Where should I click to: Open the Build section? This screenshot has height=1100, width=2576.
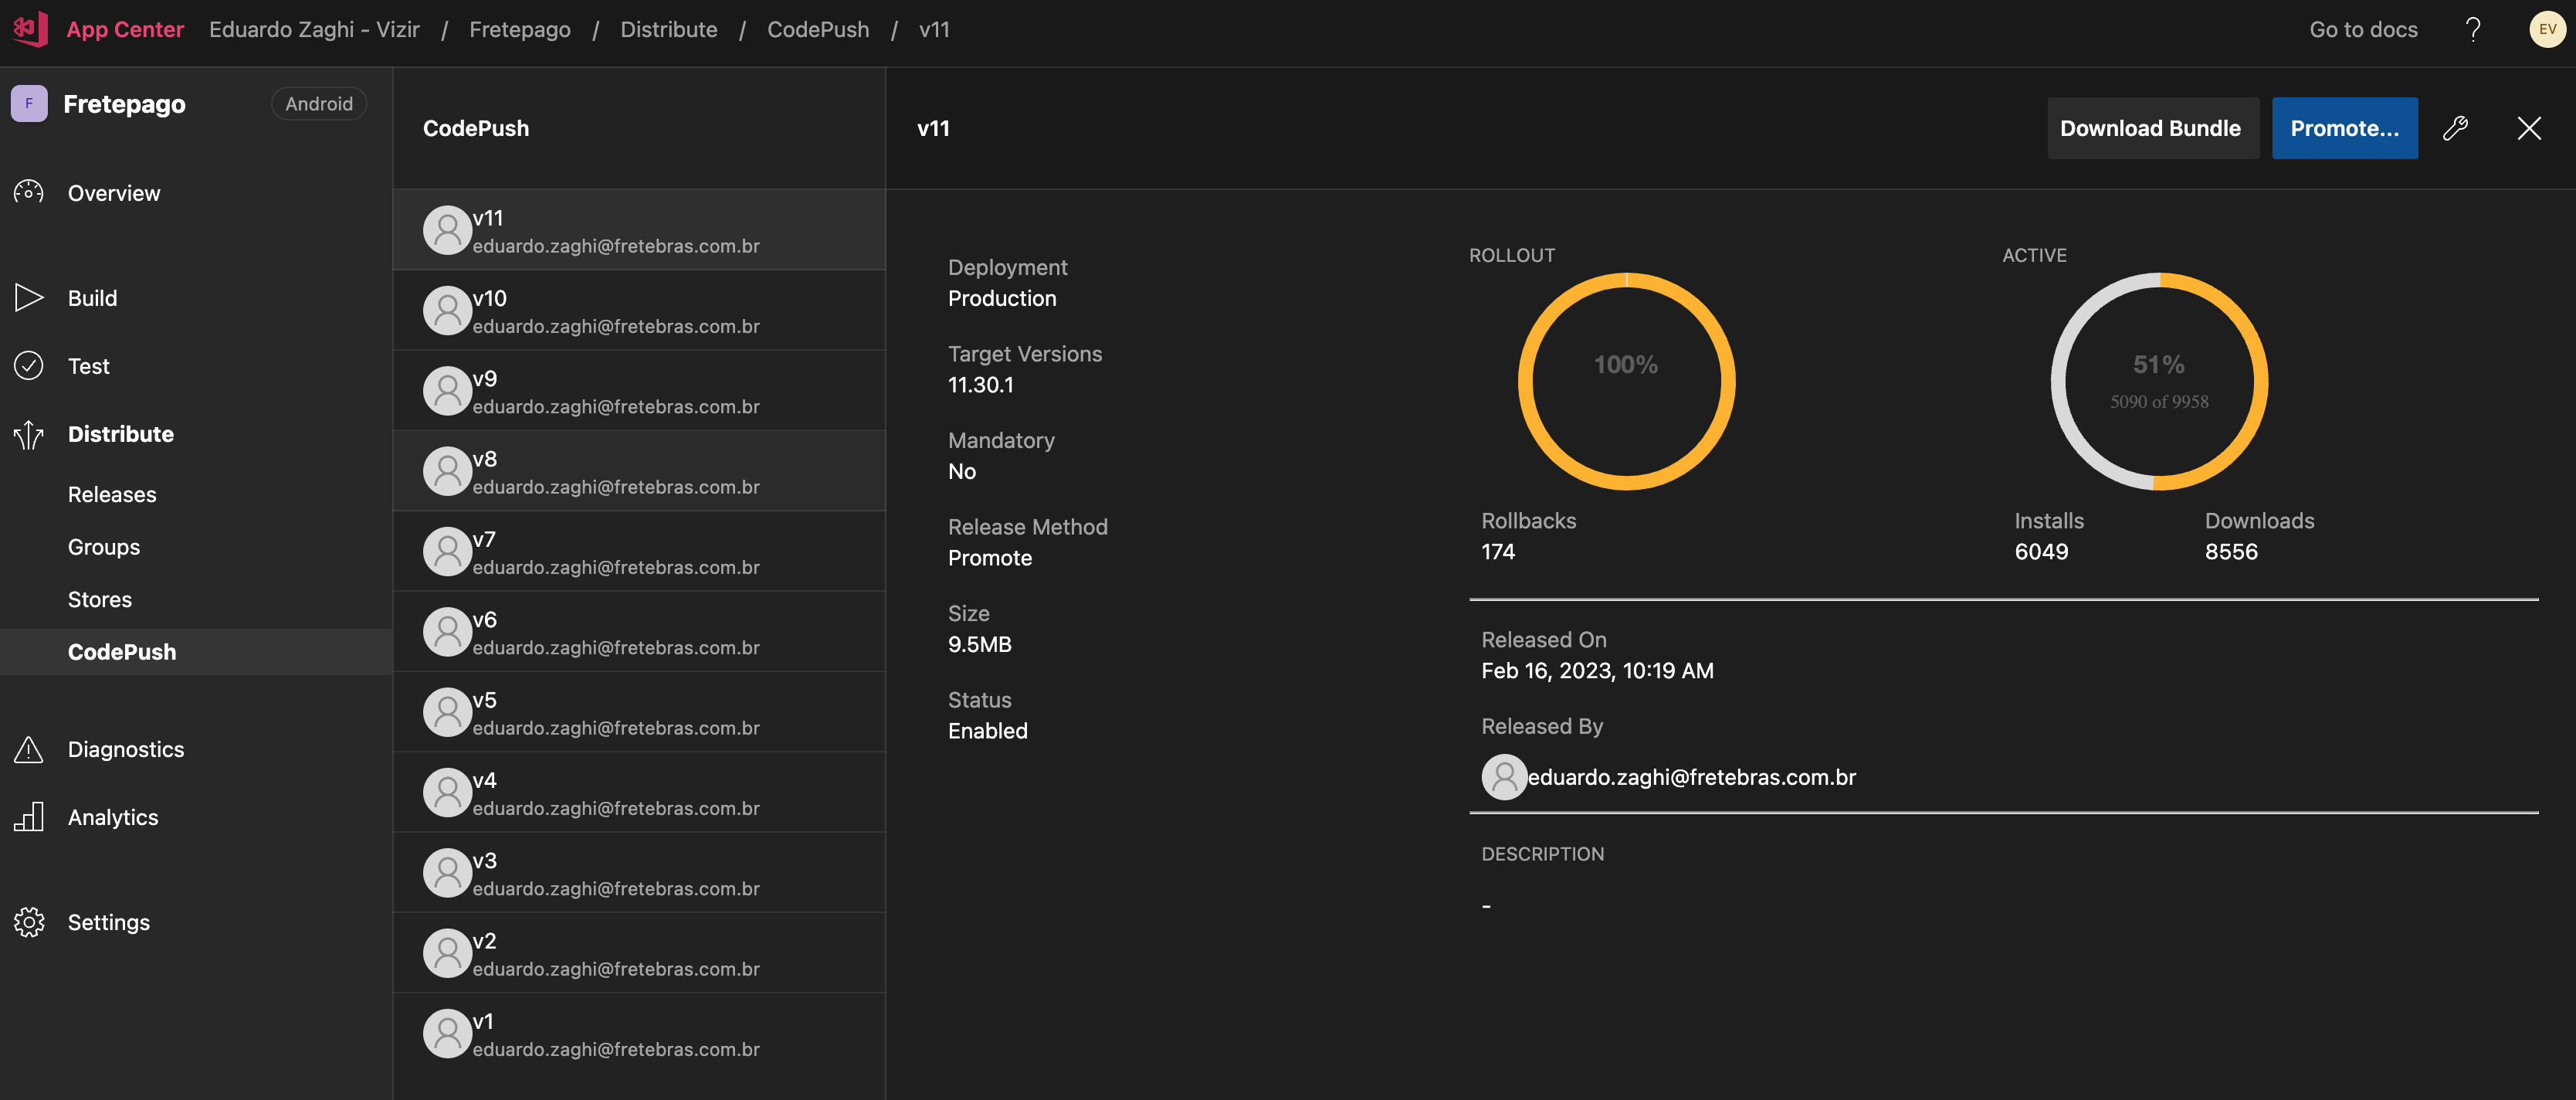coord(92,298)
